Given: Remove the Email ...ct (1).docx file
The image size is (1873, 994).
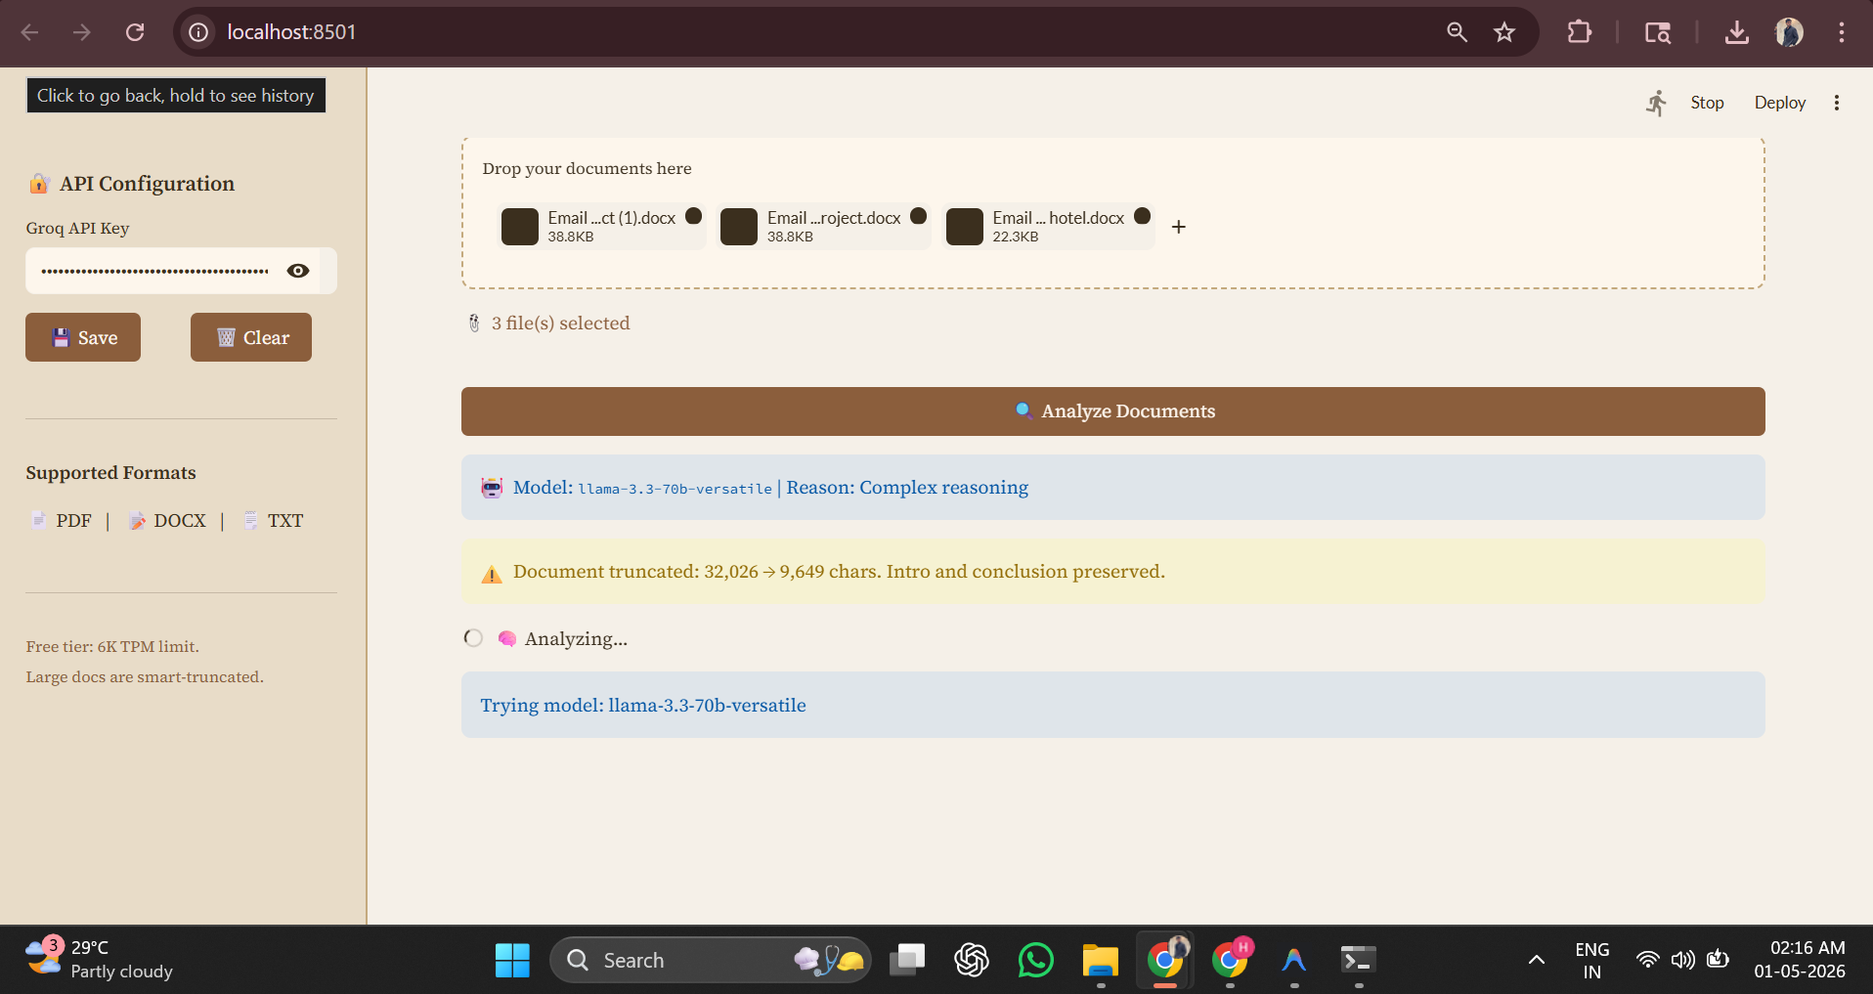Looking at the screenshot, I should click(x=694, y=216).
